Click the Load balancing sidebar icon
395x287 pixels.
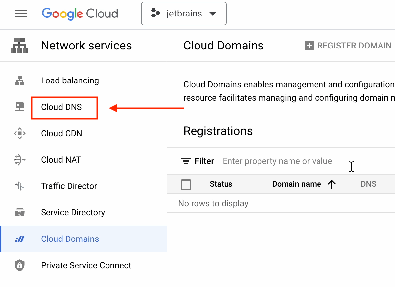coord(20,80)
